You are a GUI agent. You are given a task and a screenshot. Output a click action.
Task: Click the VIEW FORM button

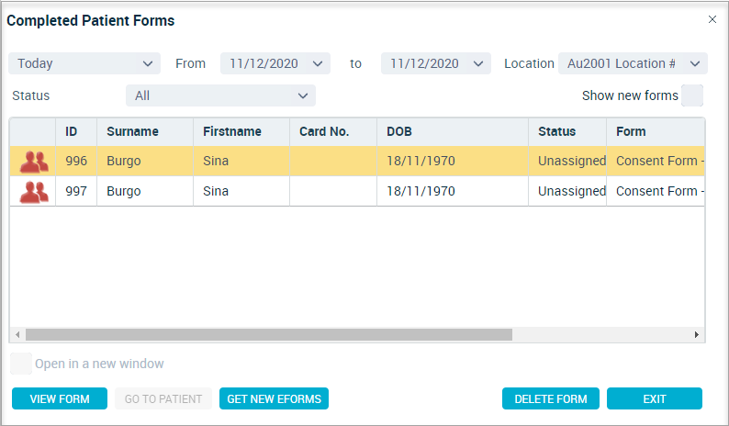pyautogui.click(x=60, y=398)
